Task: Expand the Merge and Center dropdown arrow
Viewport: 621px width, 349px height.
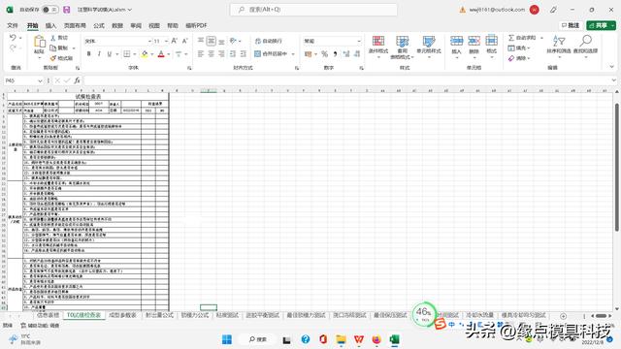Action: (293, 54)
